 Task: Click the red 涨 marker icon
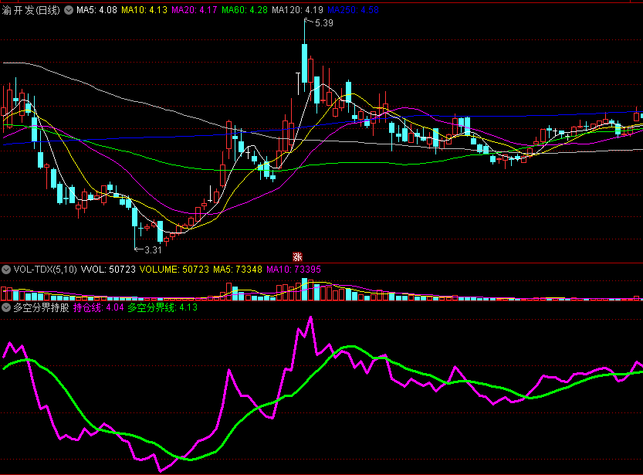[297, 256]
